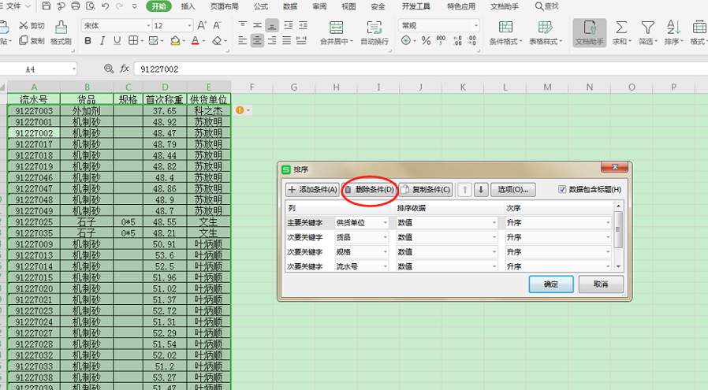
Task: Select cell containing 91227017
Action: click(34, 144)
